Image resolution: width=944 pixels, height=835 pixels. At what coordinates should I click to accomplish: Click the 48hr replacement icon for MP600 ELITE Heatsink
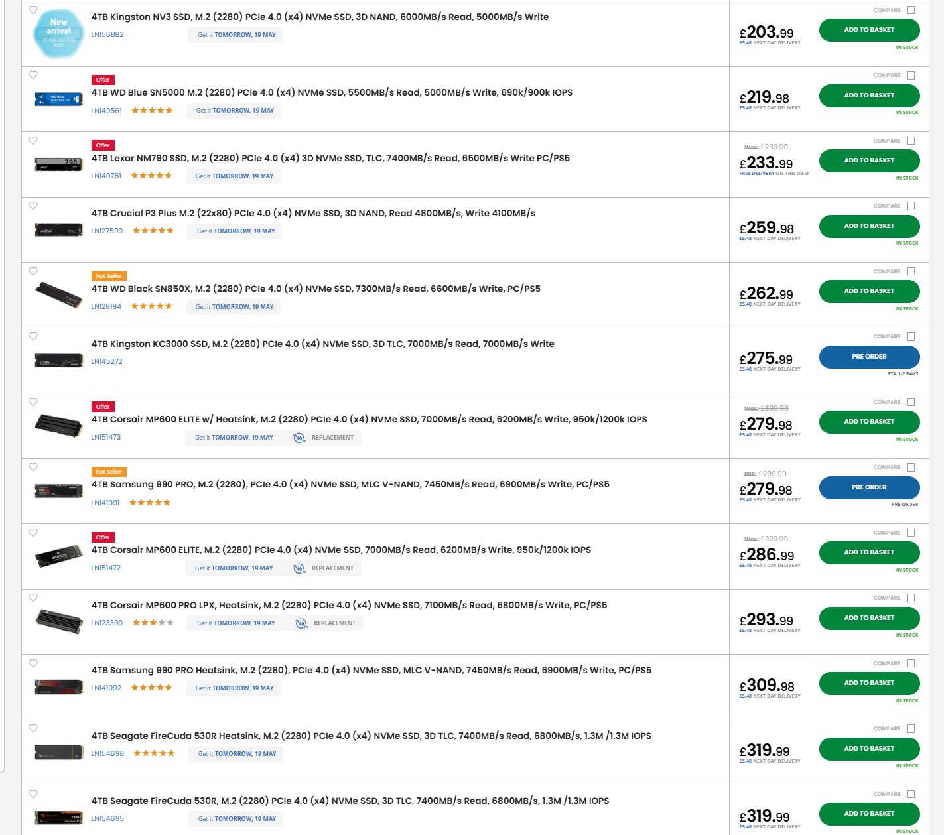click(x=299, y=438)
